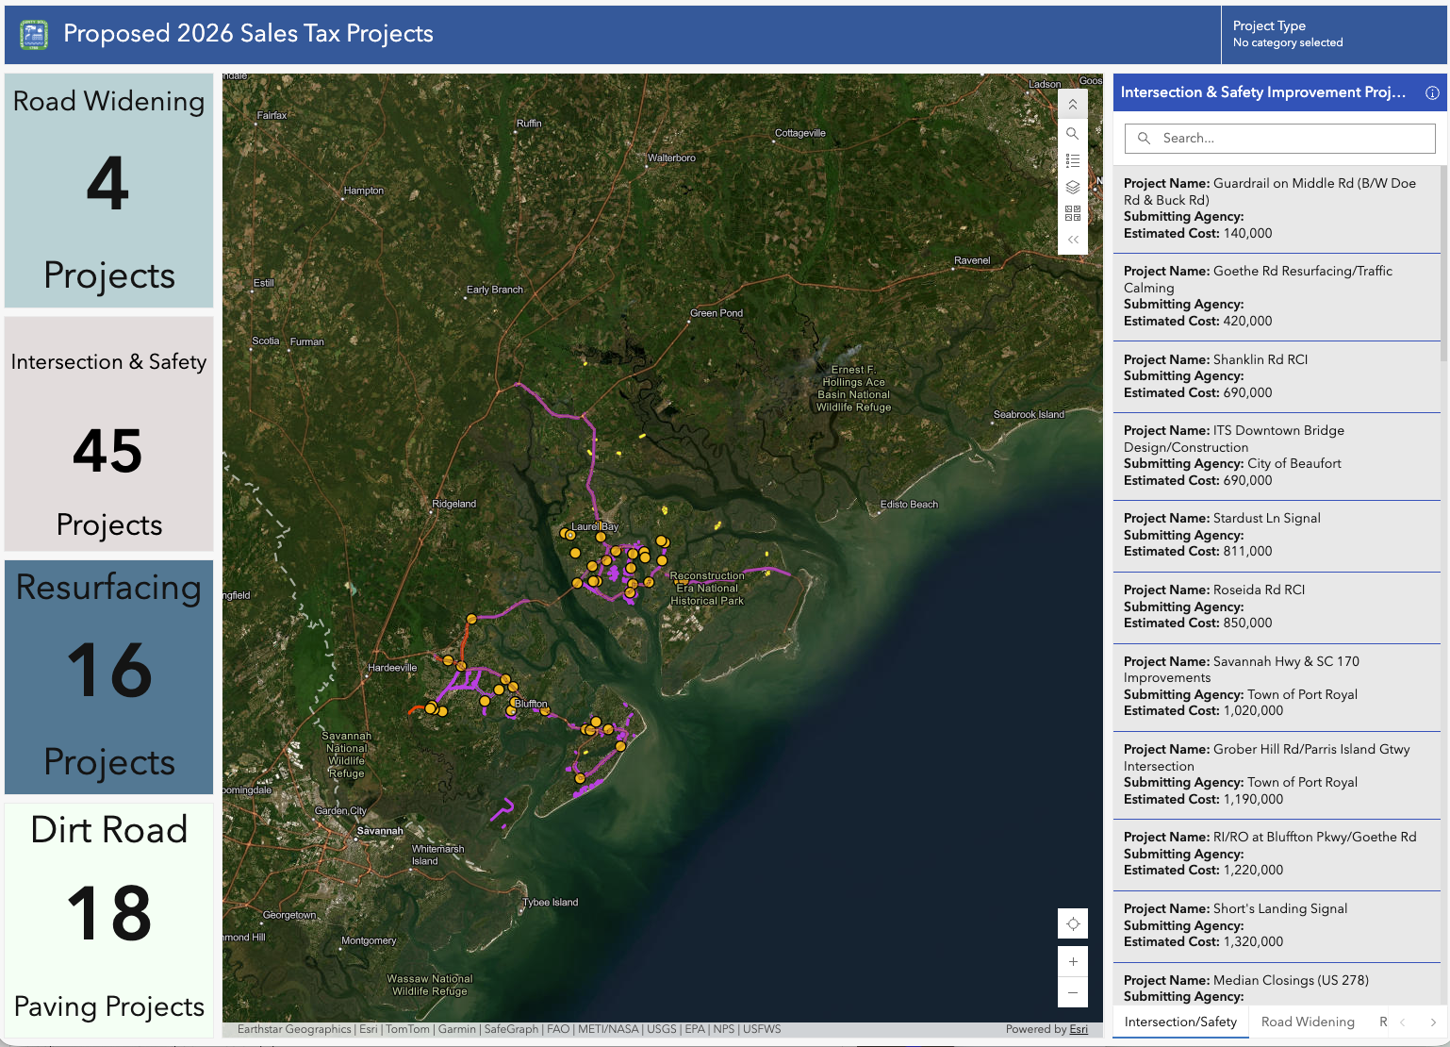Select the Shanklin Rd RCI project

[1277, 376]
